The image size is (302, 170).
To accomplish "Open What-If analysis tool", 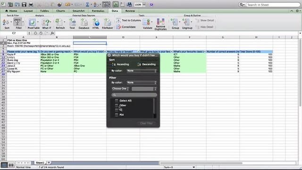I will point(46,24).
